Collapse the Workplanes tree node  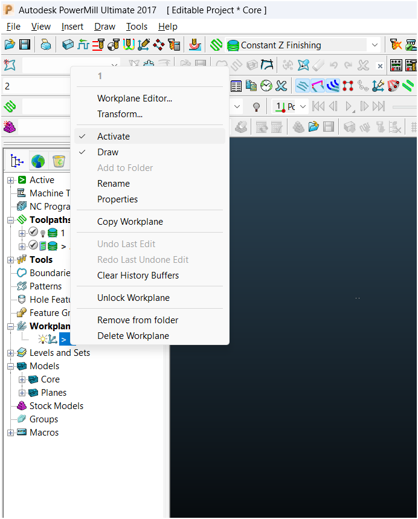click(11, 327)
